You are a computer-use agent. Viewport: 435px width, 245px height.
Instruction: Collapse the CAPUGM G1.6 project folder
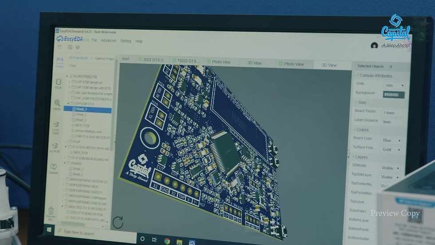[68, 103]
